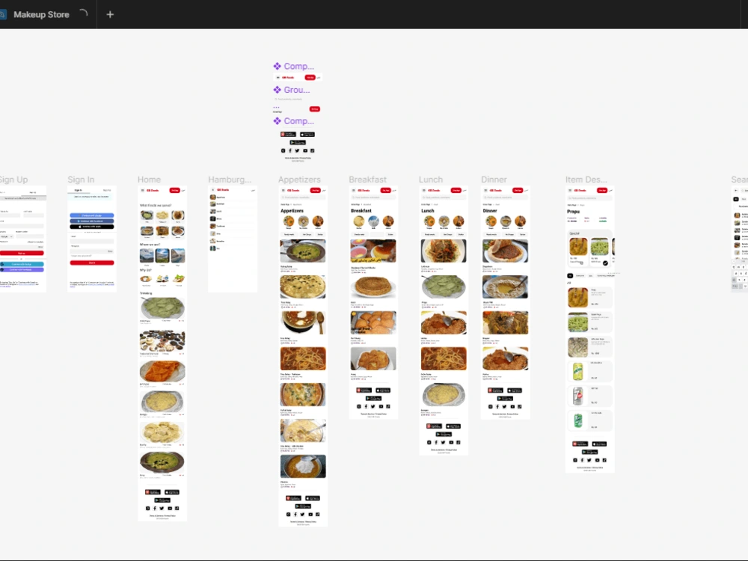Click the lower Comp... component label
This screenshot has width=748, height=561.
pos(298,121)
